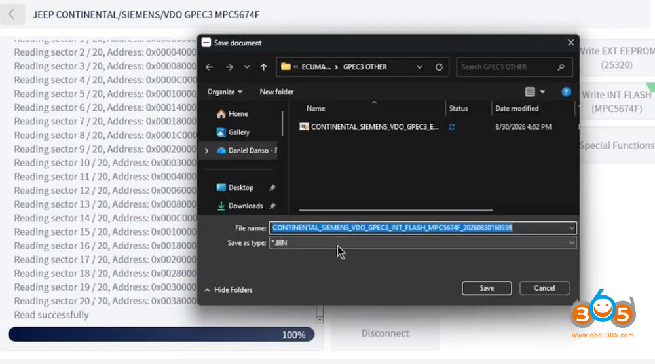Click the Reading sector 10 / 20 log line
Screen dimensions: 655x364
point(105,163)
